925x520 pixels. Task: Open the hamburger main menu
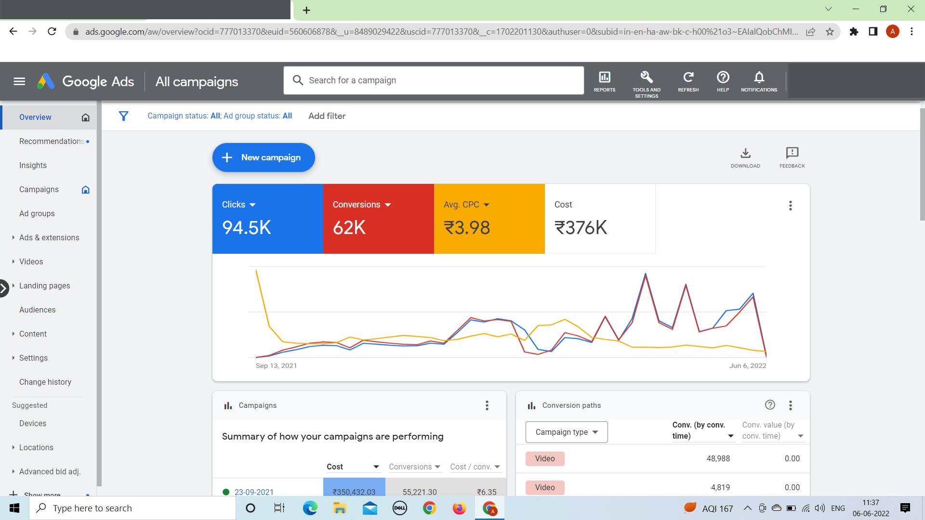click(19, 81)
